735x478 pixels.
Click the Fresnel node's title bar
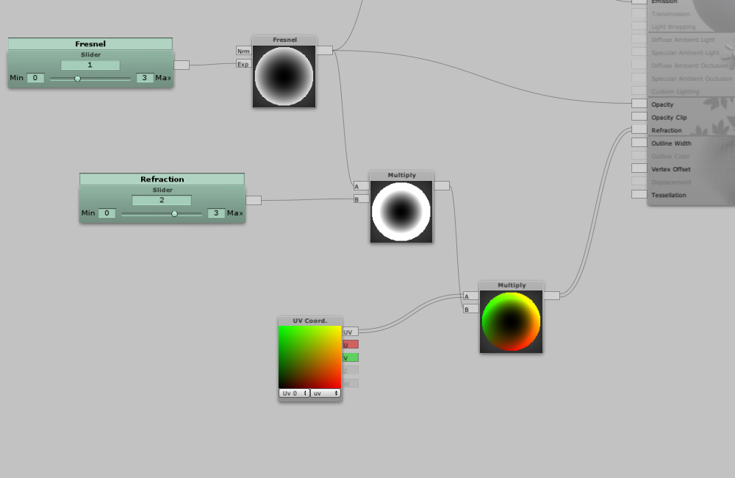click(x=284, y=40)
